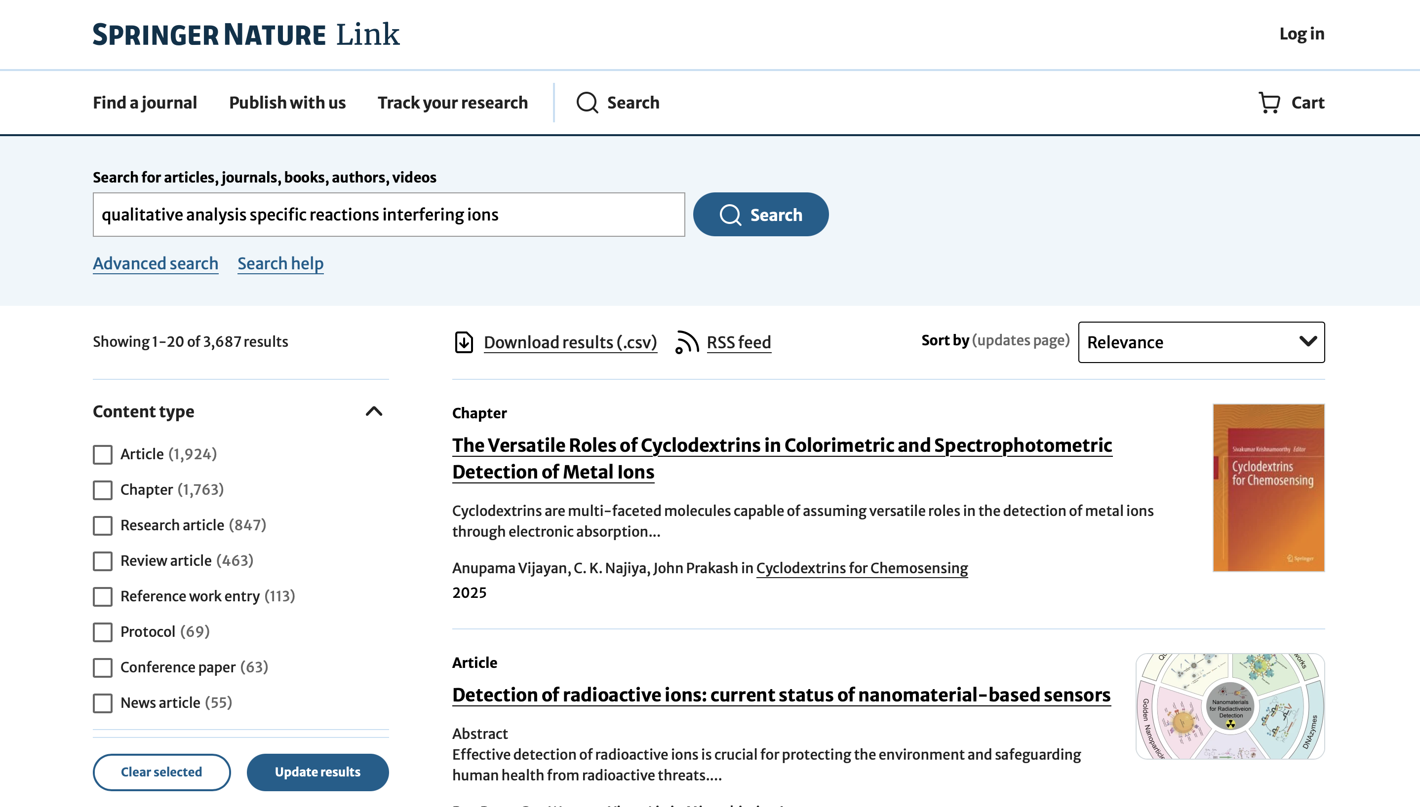
Task: Click the download CSV file icon
Action: [x=464, y=342]
